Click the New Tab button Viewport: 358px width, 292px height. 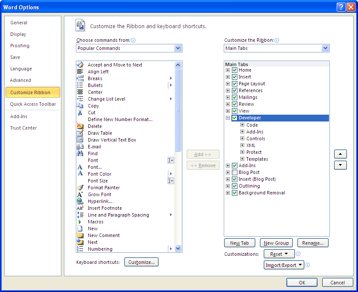[240, 243]
